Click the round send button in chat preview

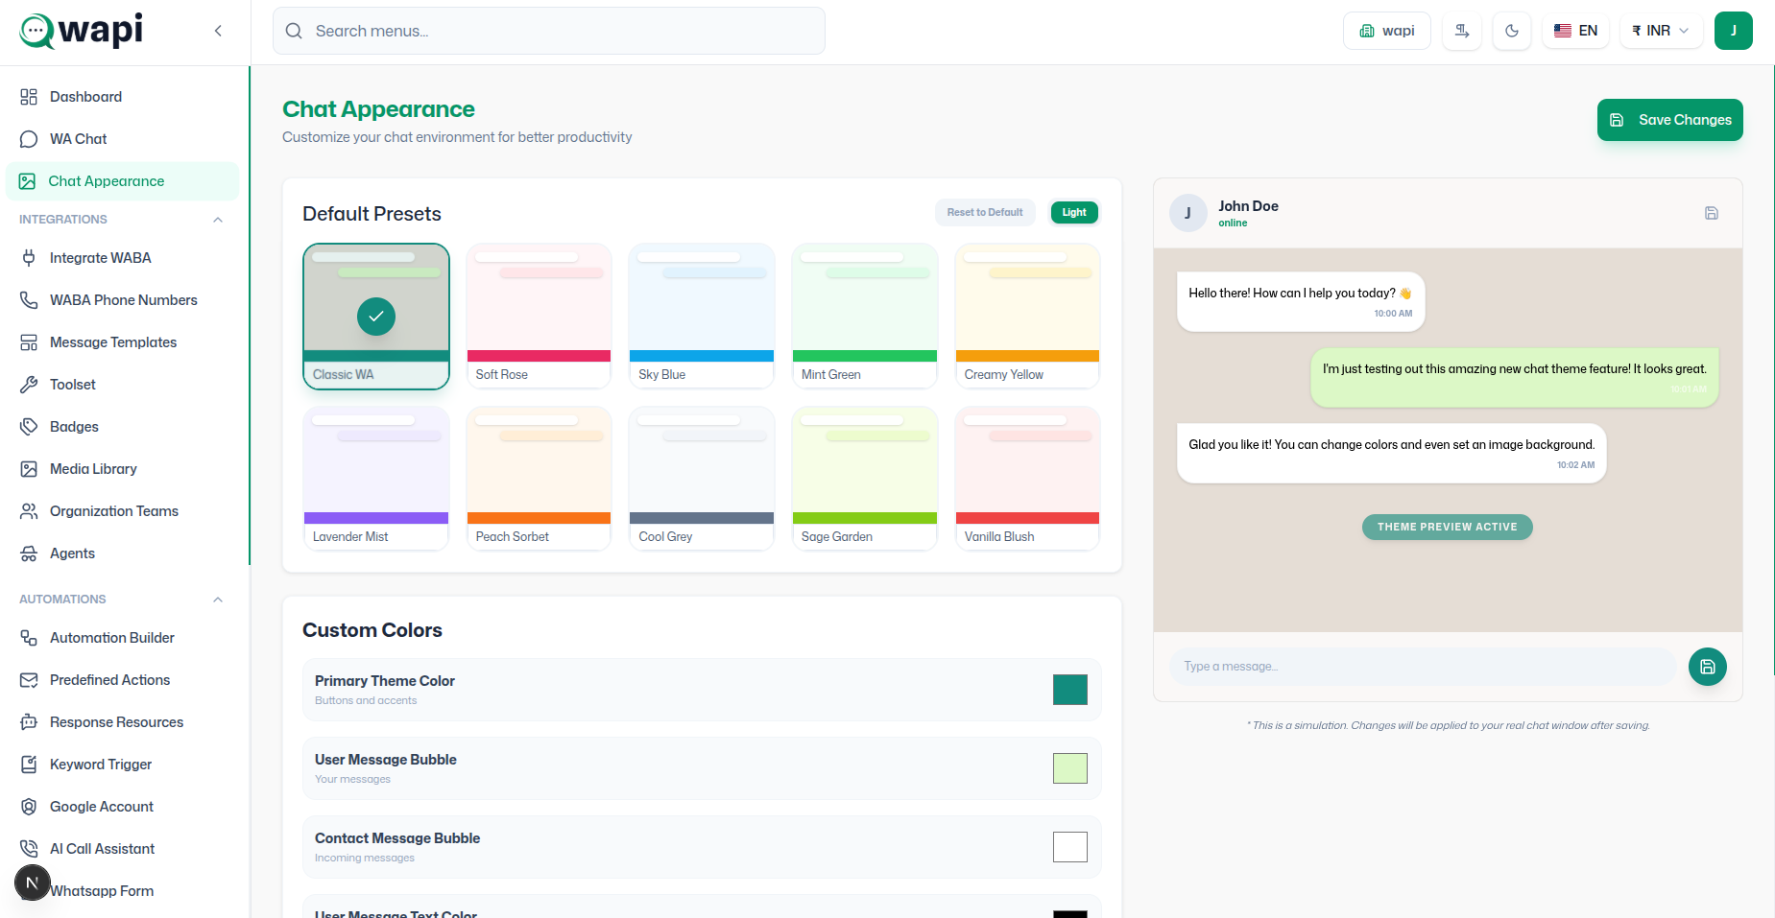[1707, 667]
